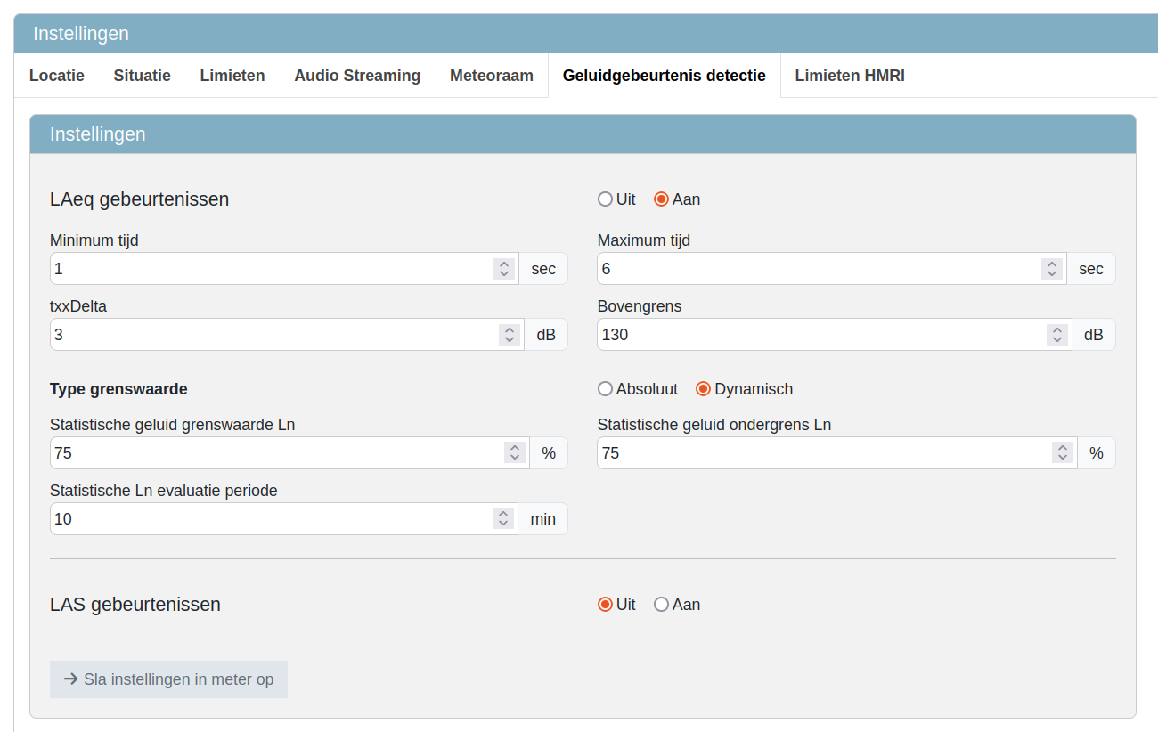Click Sla instellingen in meter op button
This screenshot has height=732, width=1158.
pyautogui.click(x=168, y=679)
